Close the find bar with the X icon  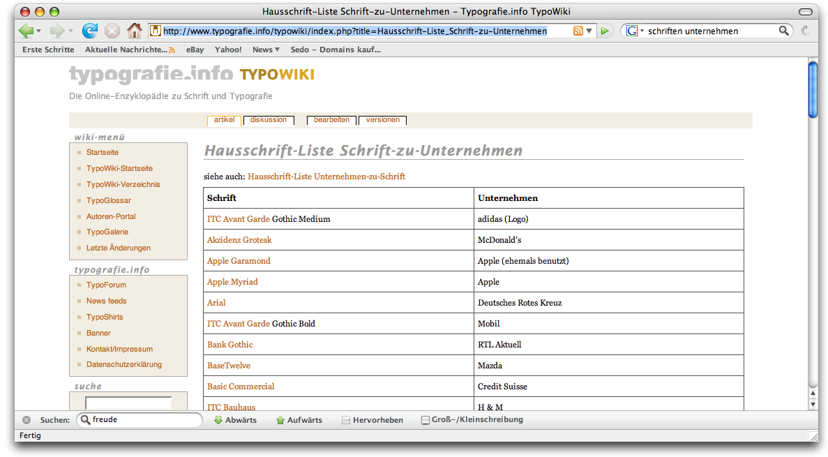tap(27, 420)
